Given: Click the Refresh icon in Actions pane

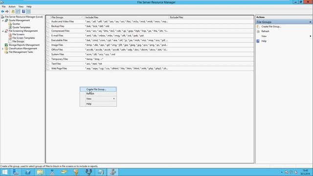Looking at the screenshot, I should click(258, 31).
